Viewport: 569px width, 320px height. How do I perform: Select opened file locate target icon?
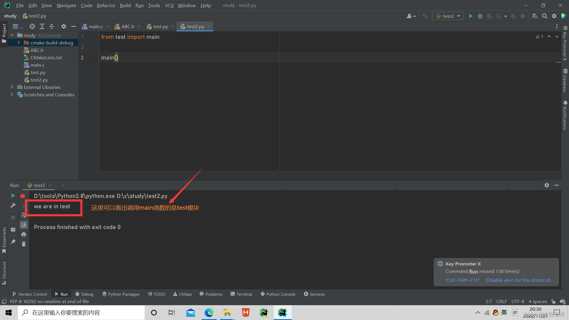(x=32, y=26)
